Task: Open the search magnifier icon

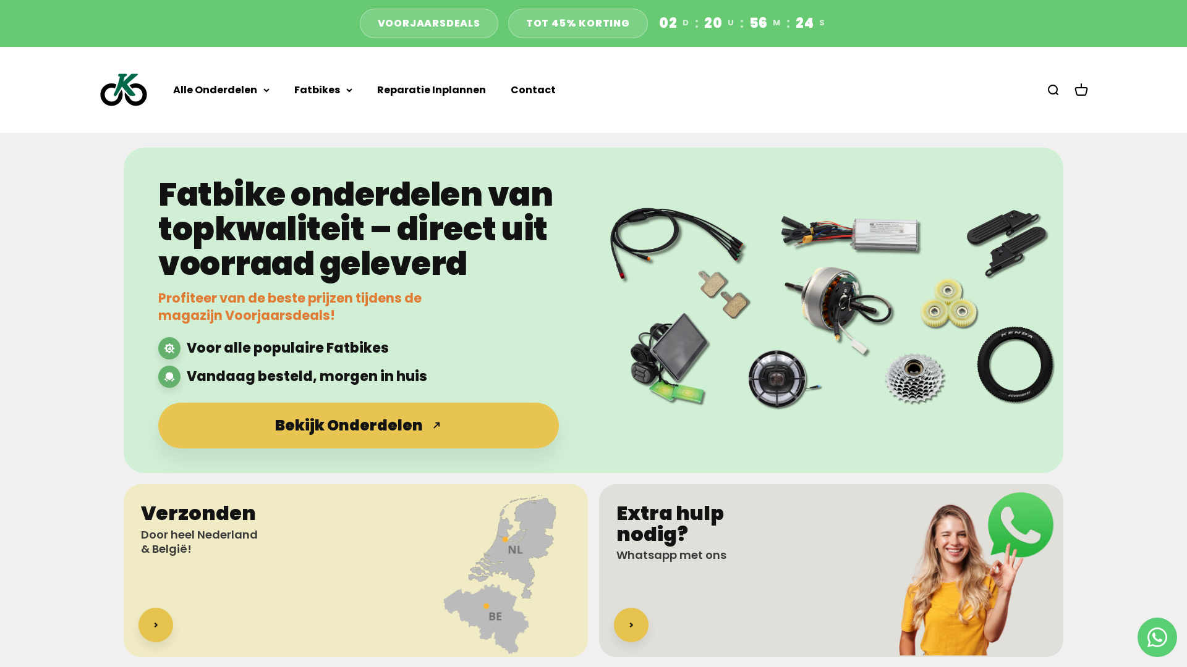Action: pyautogui.click(x=1053, y=90)
